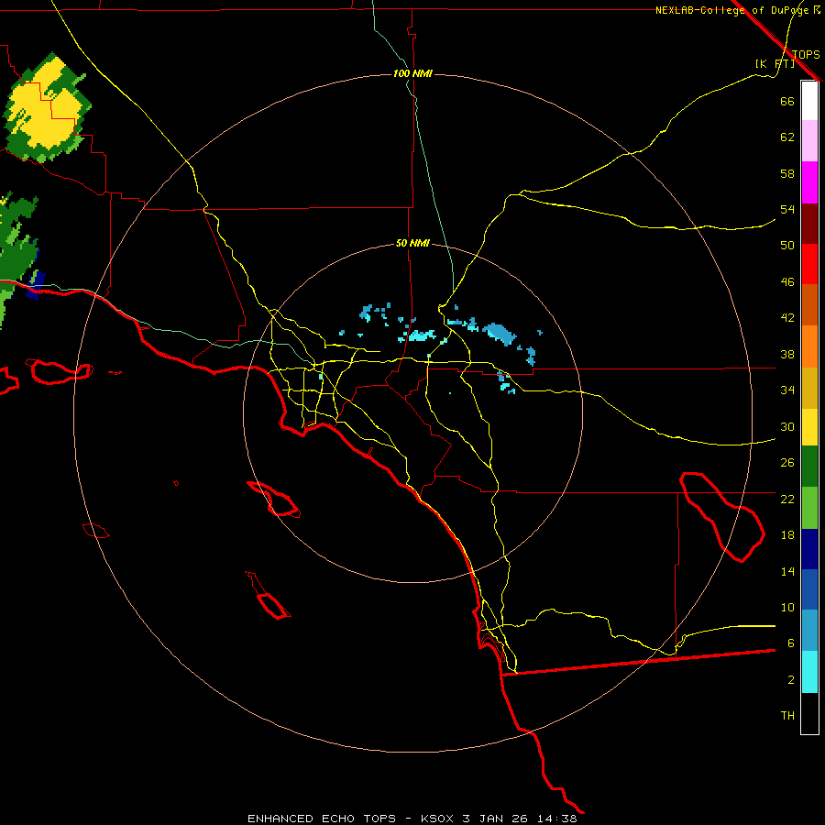Select the bright yellow legend swatch
825x825 pixels.
(809, 427)
